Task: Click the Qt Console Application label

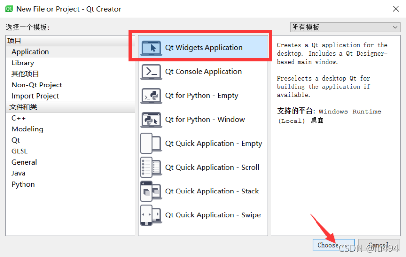Action: coord(203,72)
